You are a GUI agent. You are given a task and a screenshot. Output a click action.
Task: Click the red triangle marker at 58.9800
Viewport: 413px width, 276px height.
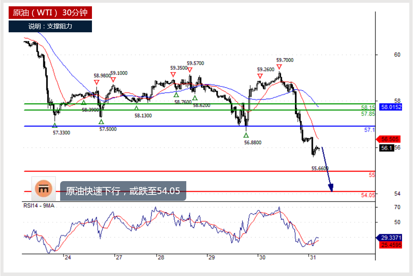click(x=97, y=83)
